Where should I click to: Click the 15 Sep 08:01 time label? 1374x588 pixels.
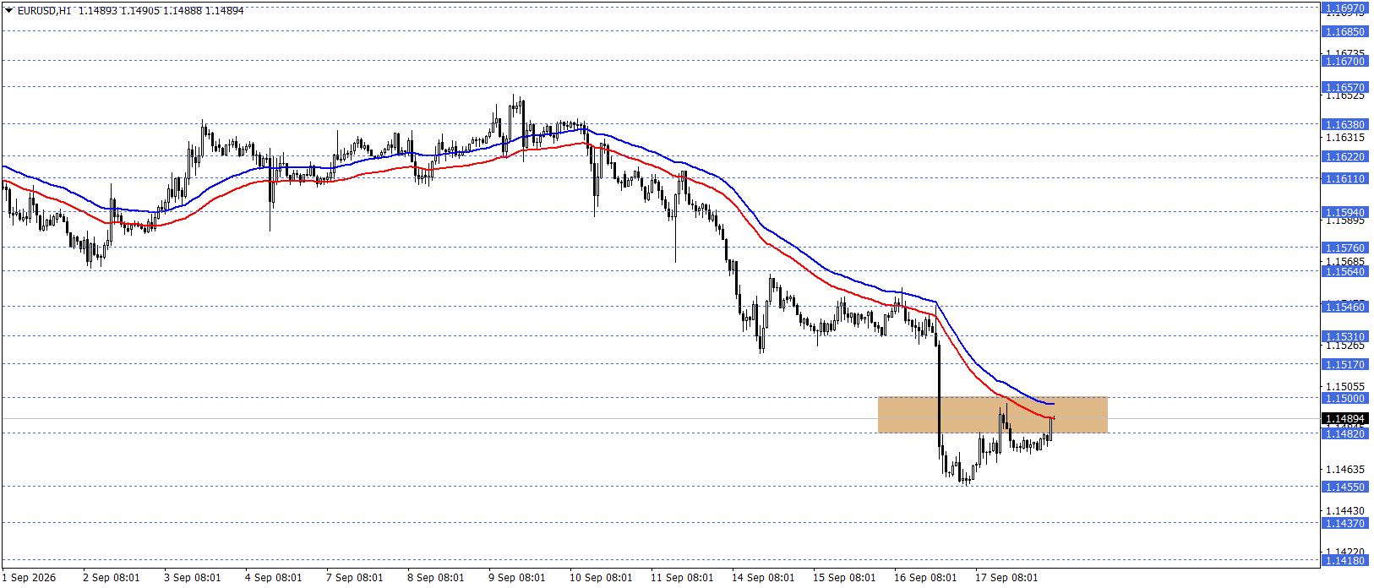coord(844,578)
